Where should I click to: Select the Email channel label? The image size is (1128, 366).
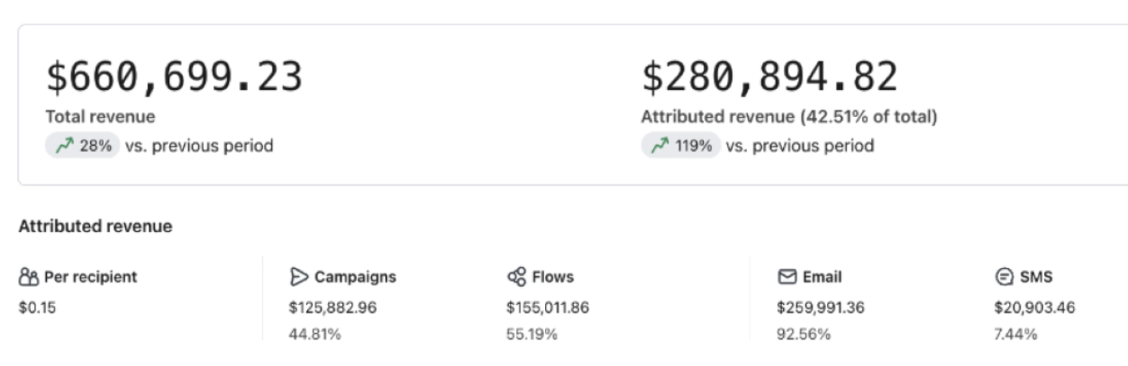tap(822, 277)
